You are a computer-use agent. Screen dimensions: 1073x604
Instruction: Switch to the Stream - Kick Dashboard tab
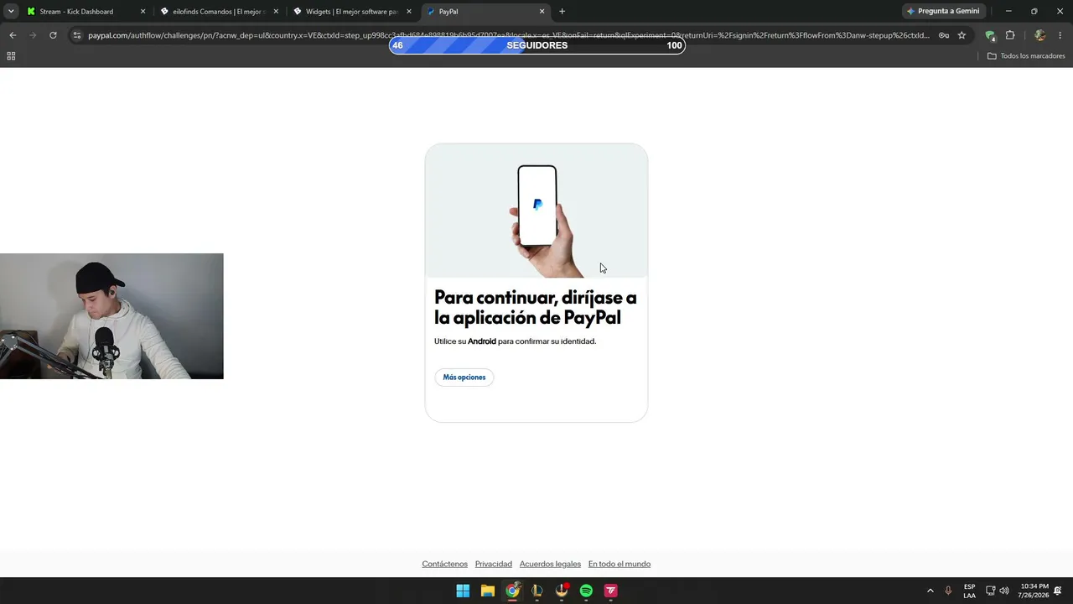(x=85, y=12)
